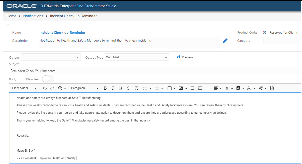Expand the table options arrow

click(175, 88)
